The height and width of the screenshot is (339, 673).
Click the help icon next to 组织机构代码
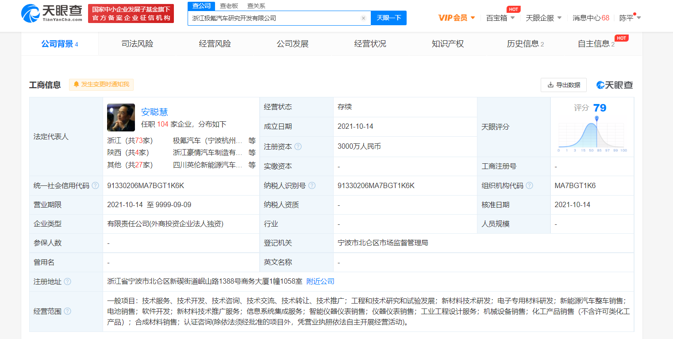coord(529,186)
